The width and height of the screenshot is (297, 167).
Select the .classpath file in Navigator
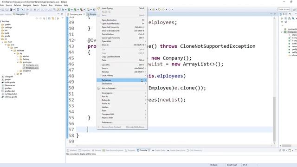pyautogui.click(x=9, y=77)
